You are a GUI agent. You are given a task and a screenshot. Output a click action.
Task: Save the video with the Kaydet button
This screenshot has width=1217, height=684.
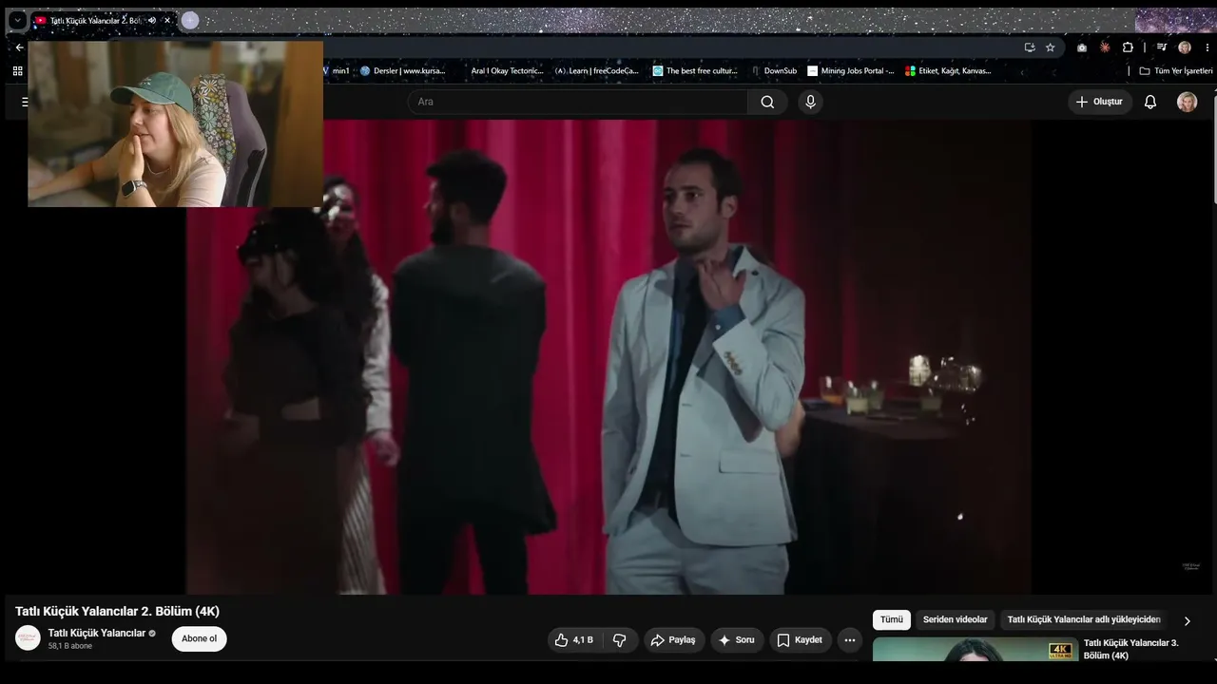click(x=801, y=640)
